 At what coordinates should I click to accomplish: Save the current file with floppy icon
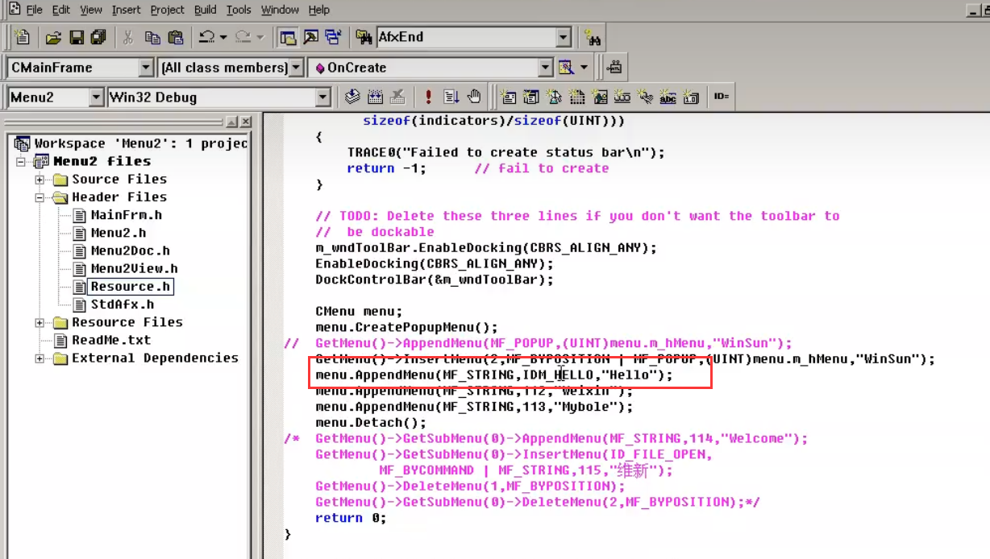click(77, 37)
